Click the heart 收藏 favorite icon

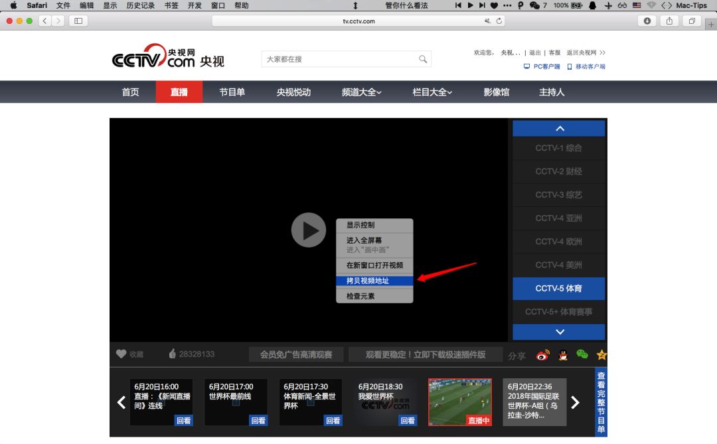pos(121,354)
